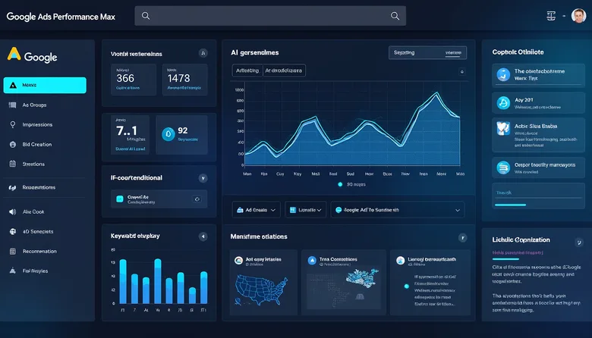Click the 7..1 score card
The height and width of the screenshot is (338, 592).
131,135
